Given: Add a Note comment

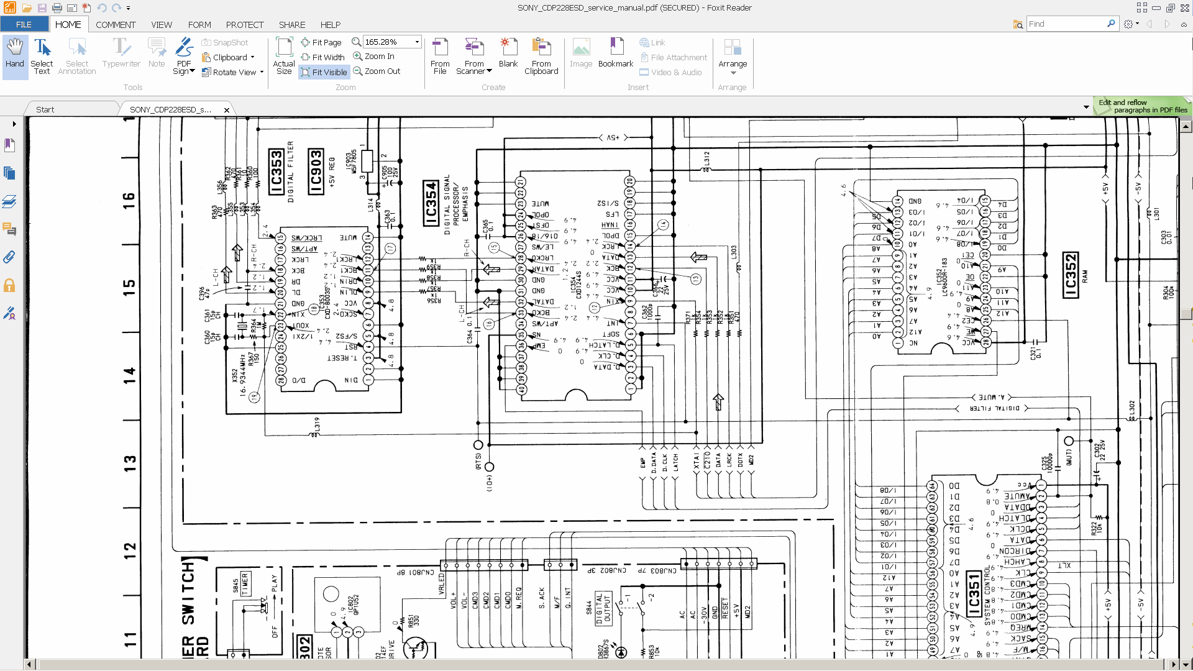Looking at the screenshot, I should point(157,53).
